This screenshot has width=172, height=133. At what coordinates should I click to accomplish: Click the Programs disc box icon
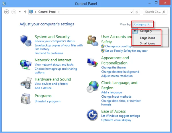tap(26, 99)
